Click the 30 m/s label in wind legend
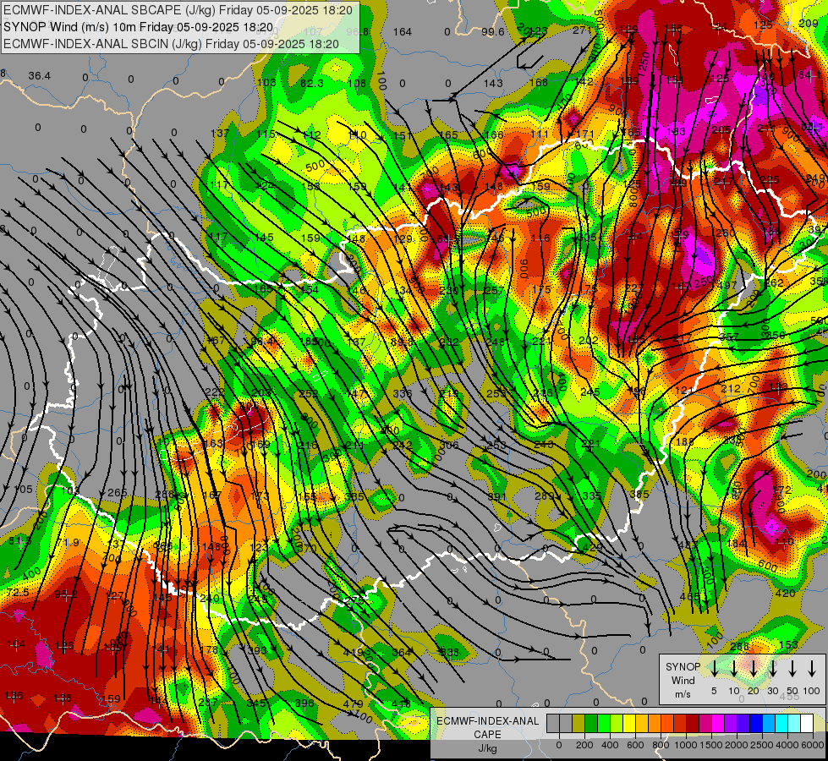This screenshot has height=761, width=828. tap(772, 691)
